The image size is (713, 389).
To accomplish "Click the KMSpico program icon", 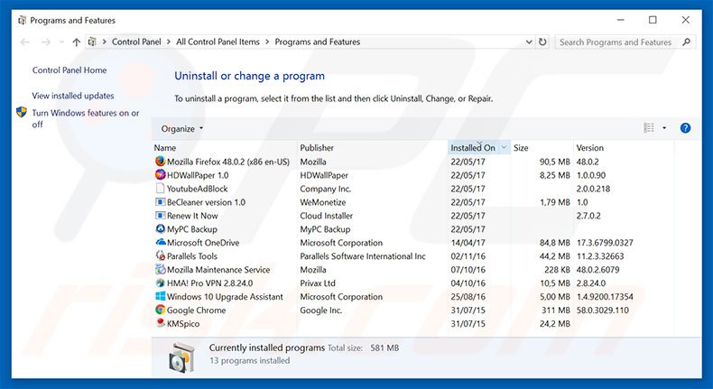I will [x=160, y=323].
